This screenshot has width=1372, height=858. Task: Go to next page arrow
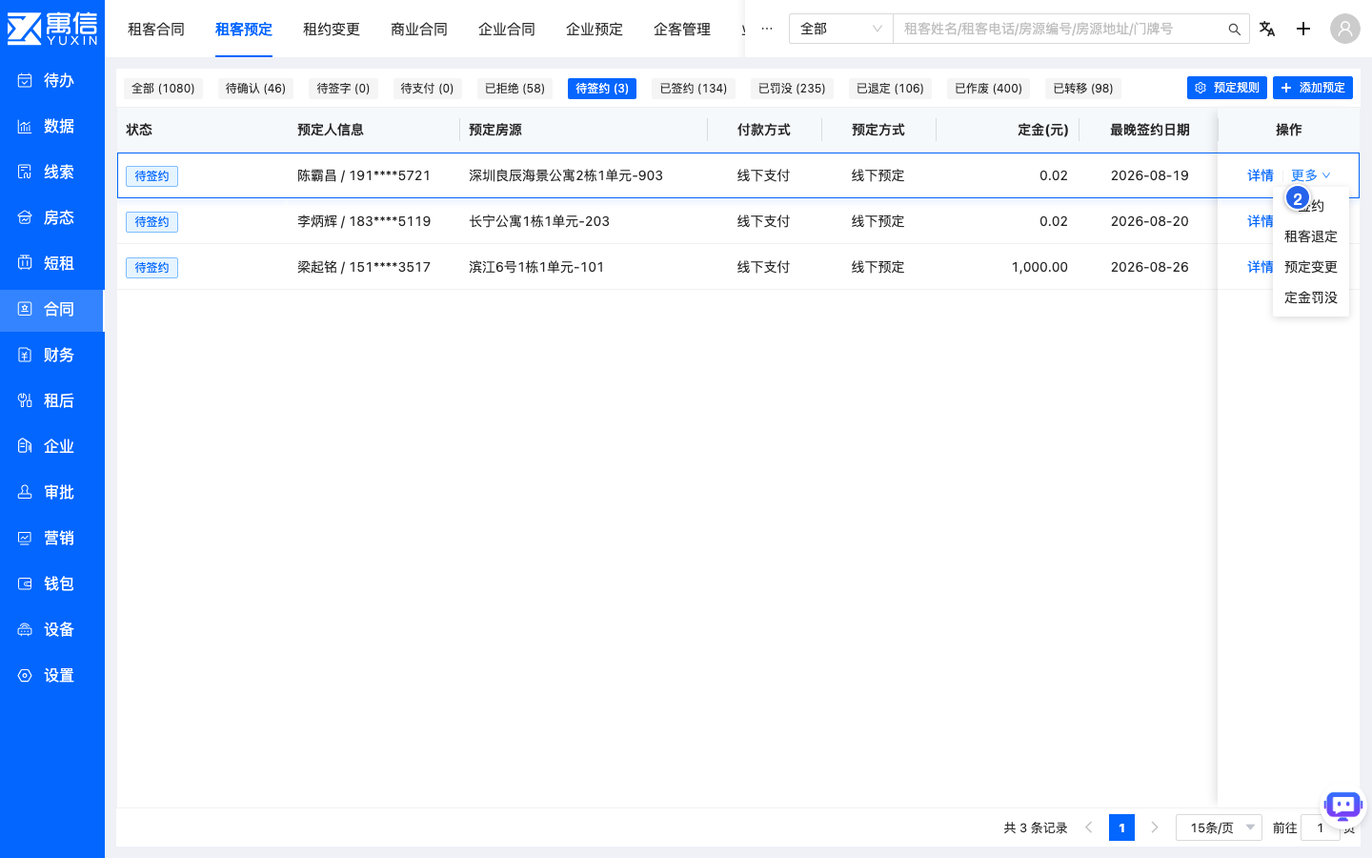pos(1155,827)
